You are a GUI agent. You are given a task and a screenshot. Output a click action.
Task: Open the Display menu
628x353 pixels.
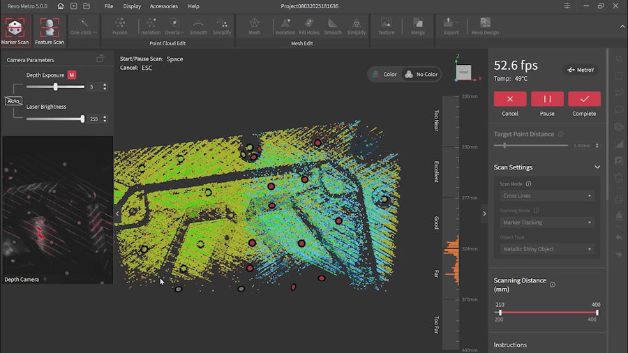132,6
